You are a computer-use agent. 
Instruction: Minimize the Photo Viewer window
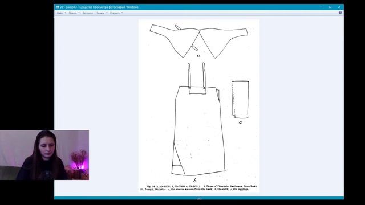click(322, 7)
